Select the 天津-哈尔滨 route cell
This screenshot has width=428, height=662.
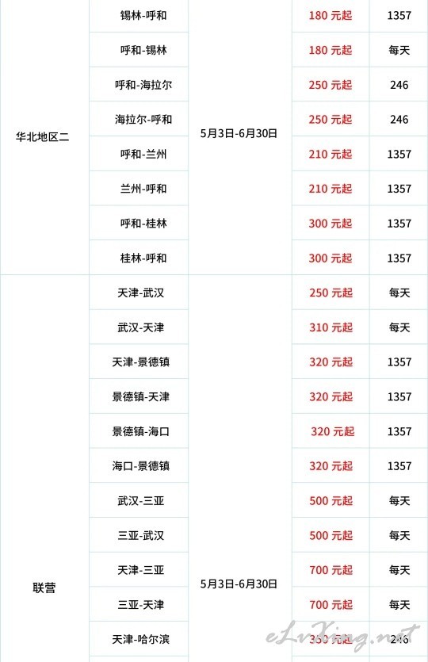pyautogui.click(x=141, y=639)
